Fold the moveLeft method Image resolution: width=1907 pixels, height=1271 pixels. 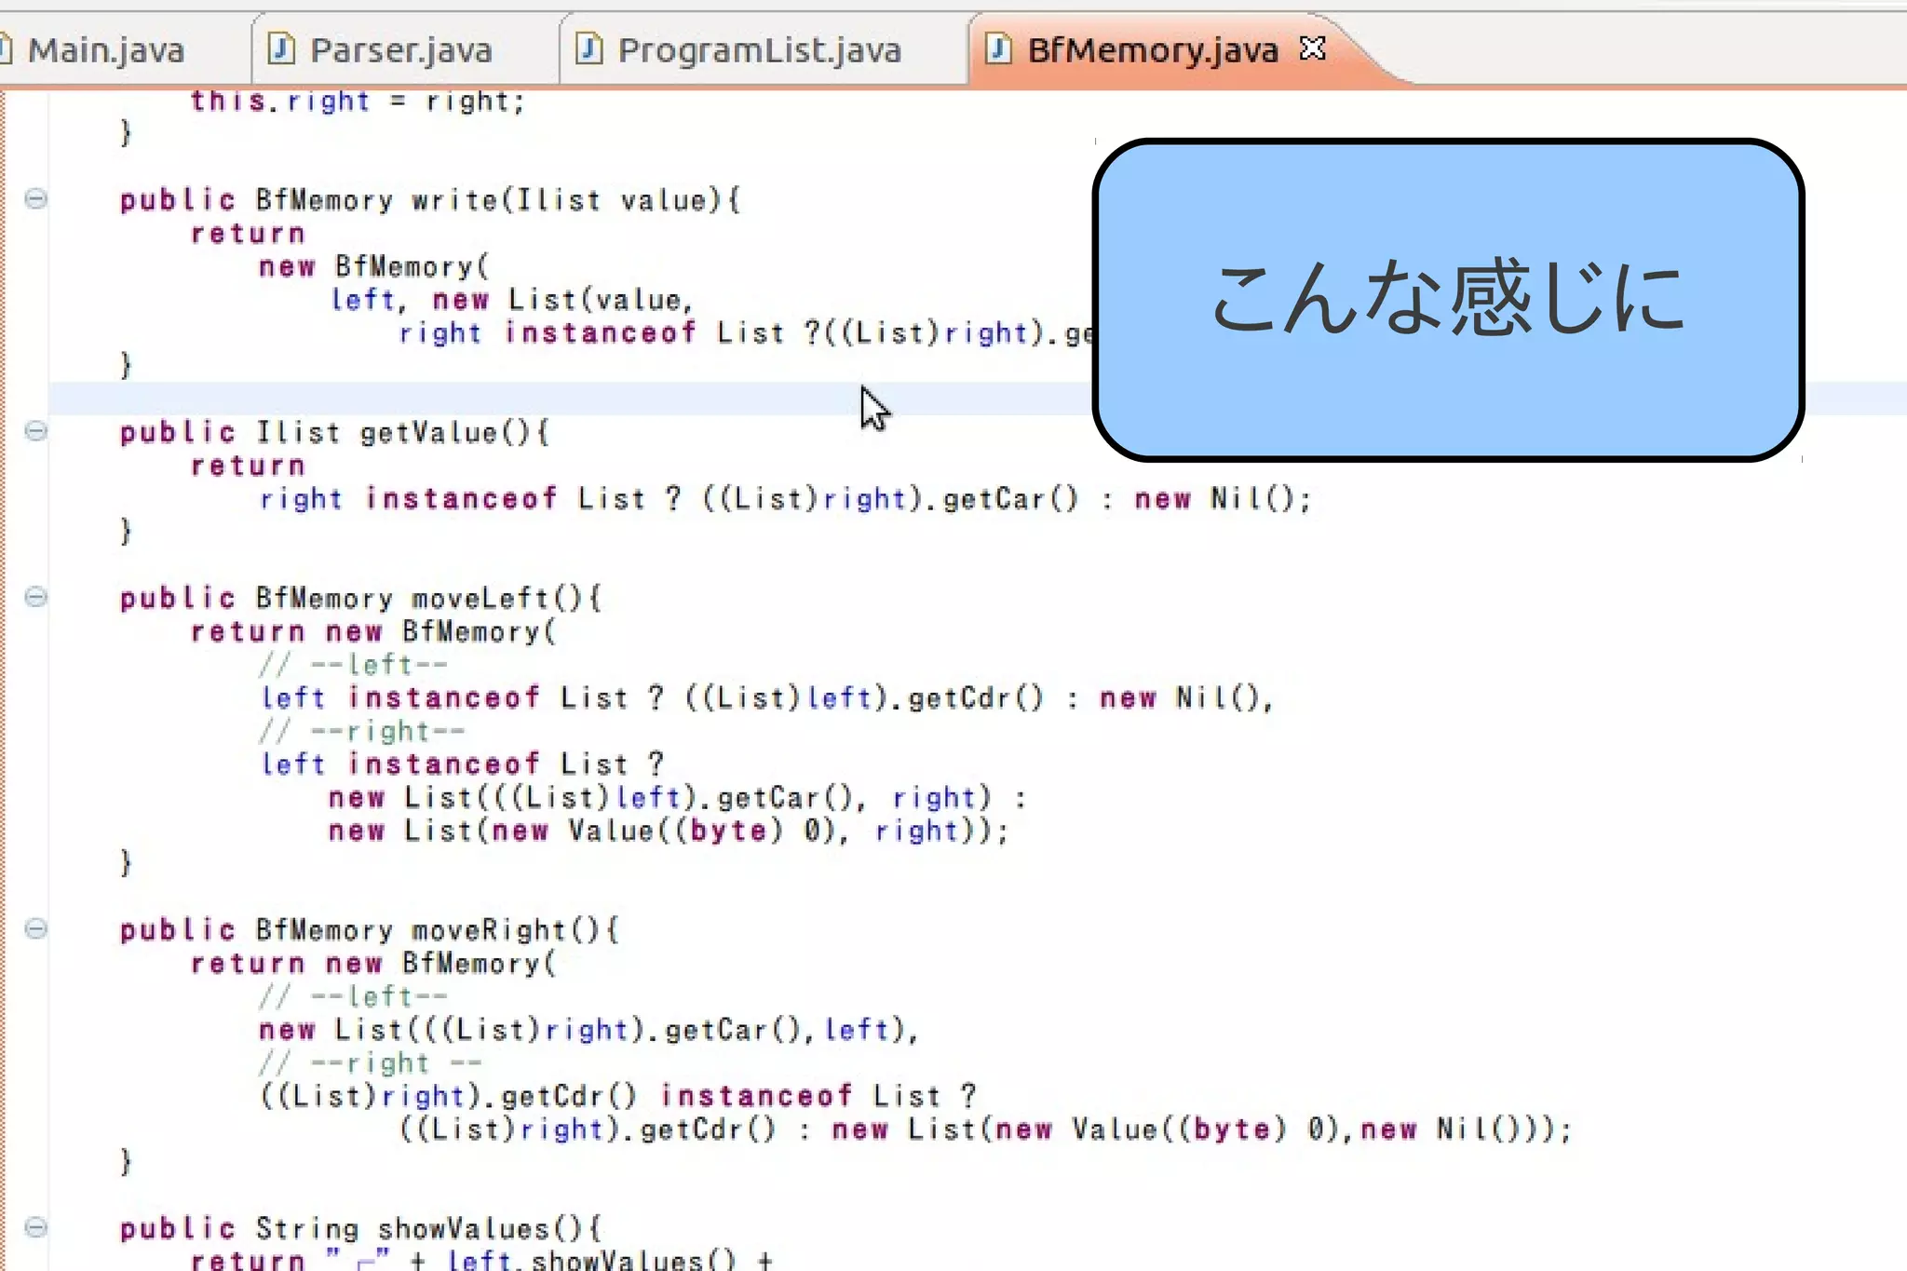pyautogui.click(x=35, y=596)
